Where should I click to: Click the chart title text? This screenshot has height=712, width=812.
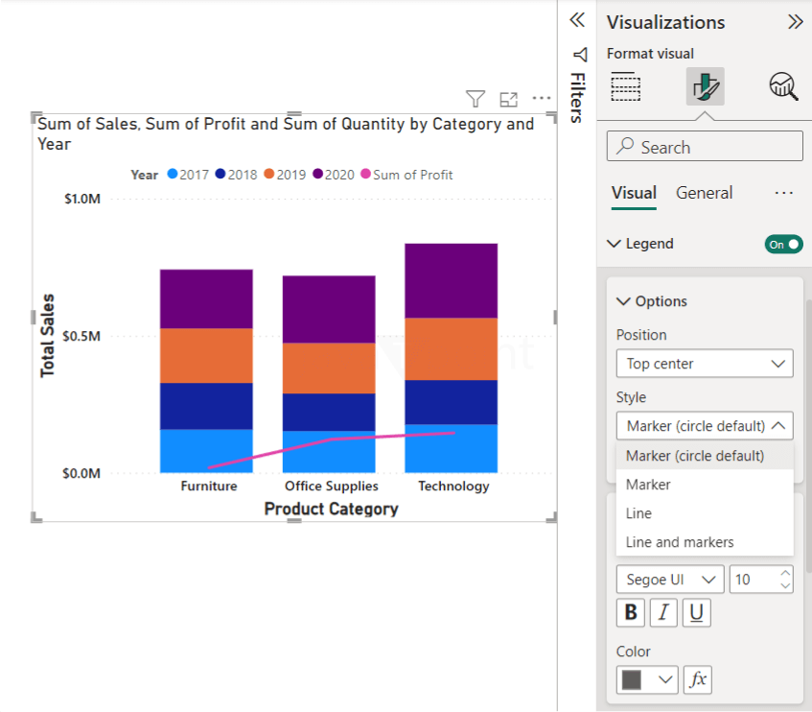point(286,133)
